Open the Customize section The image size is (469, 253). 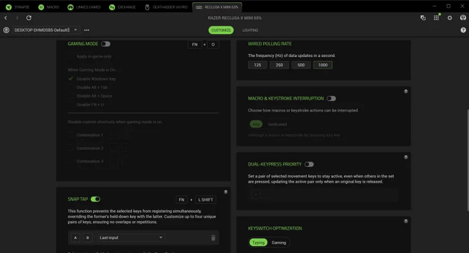[x=221, y=30]
